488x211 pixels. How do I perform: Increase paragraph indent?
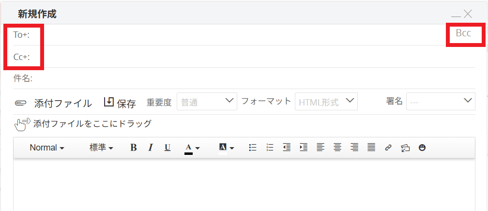click(x=304, y=148)
